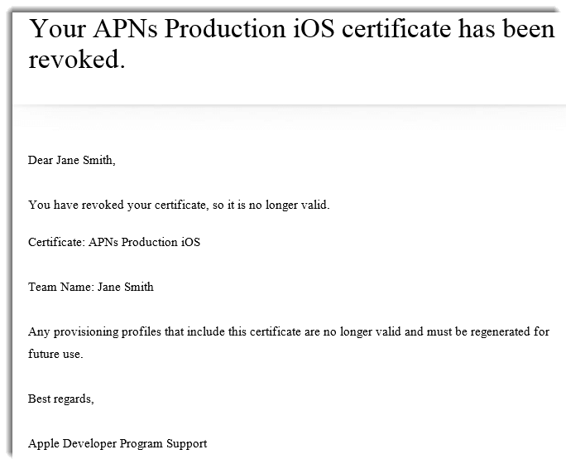
Task: Click the "Apple Developer Program Support" signature
Action: (x=118, y=443)
